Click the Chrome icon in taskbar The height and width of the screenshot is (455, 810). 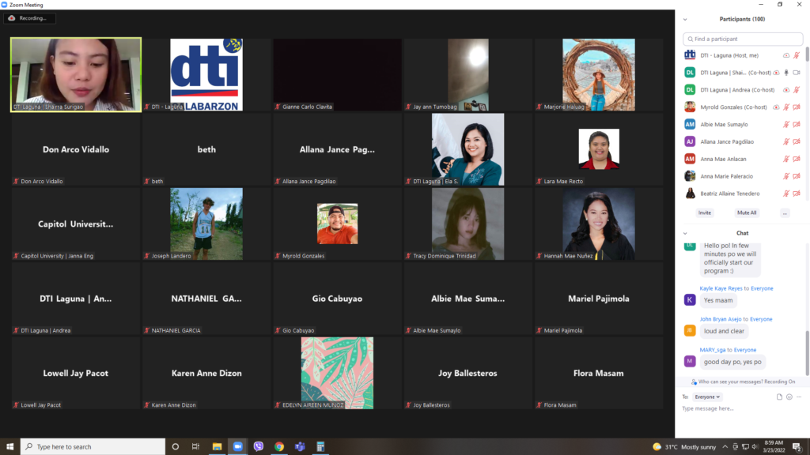pyautogui.click(x=279, y=446)
